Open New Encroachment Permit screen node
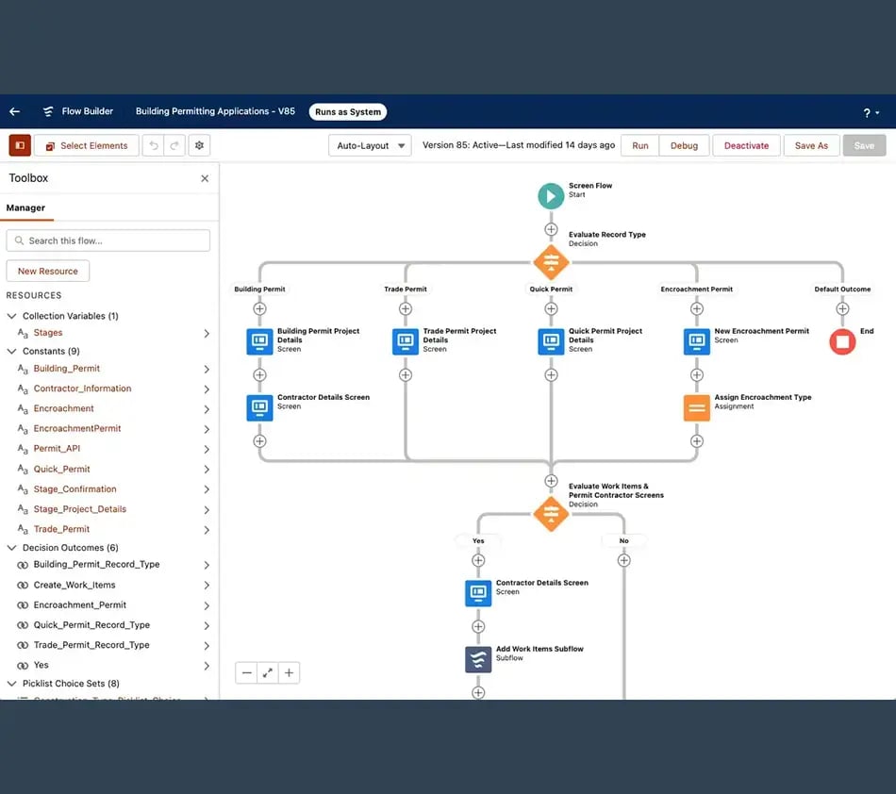The image size is (896, 794). tap(697, 341)
